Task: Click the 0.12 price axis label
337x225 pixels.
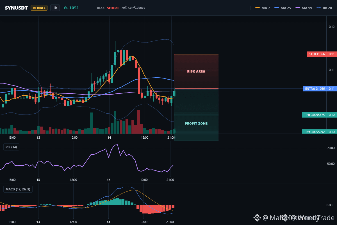Action: (331, 27)
